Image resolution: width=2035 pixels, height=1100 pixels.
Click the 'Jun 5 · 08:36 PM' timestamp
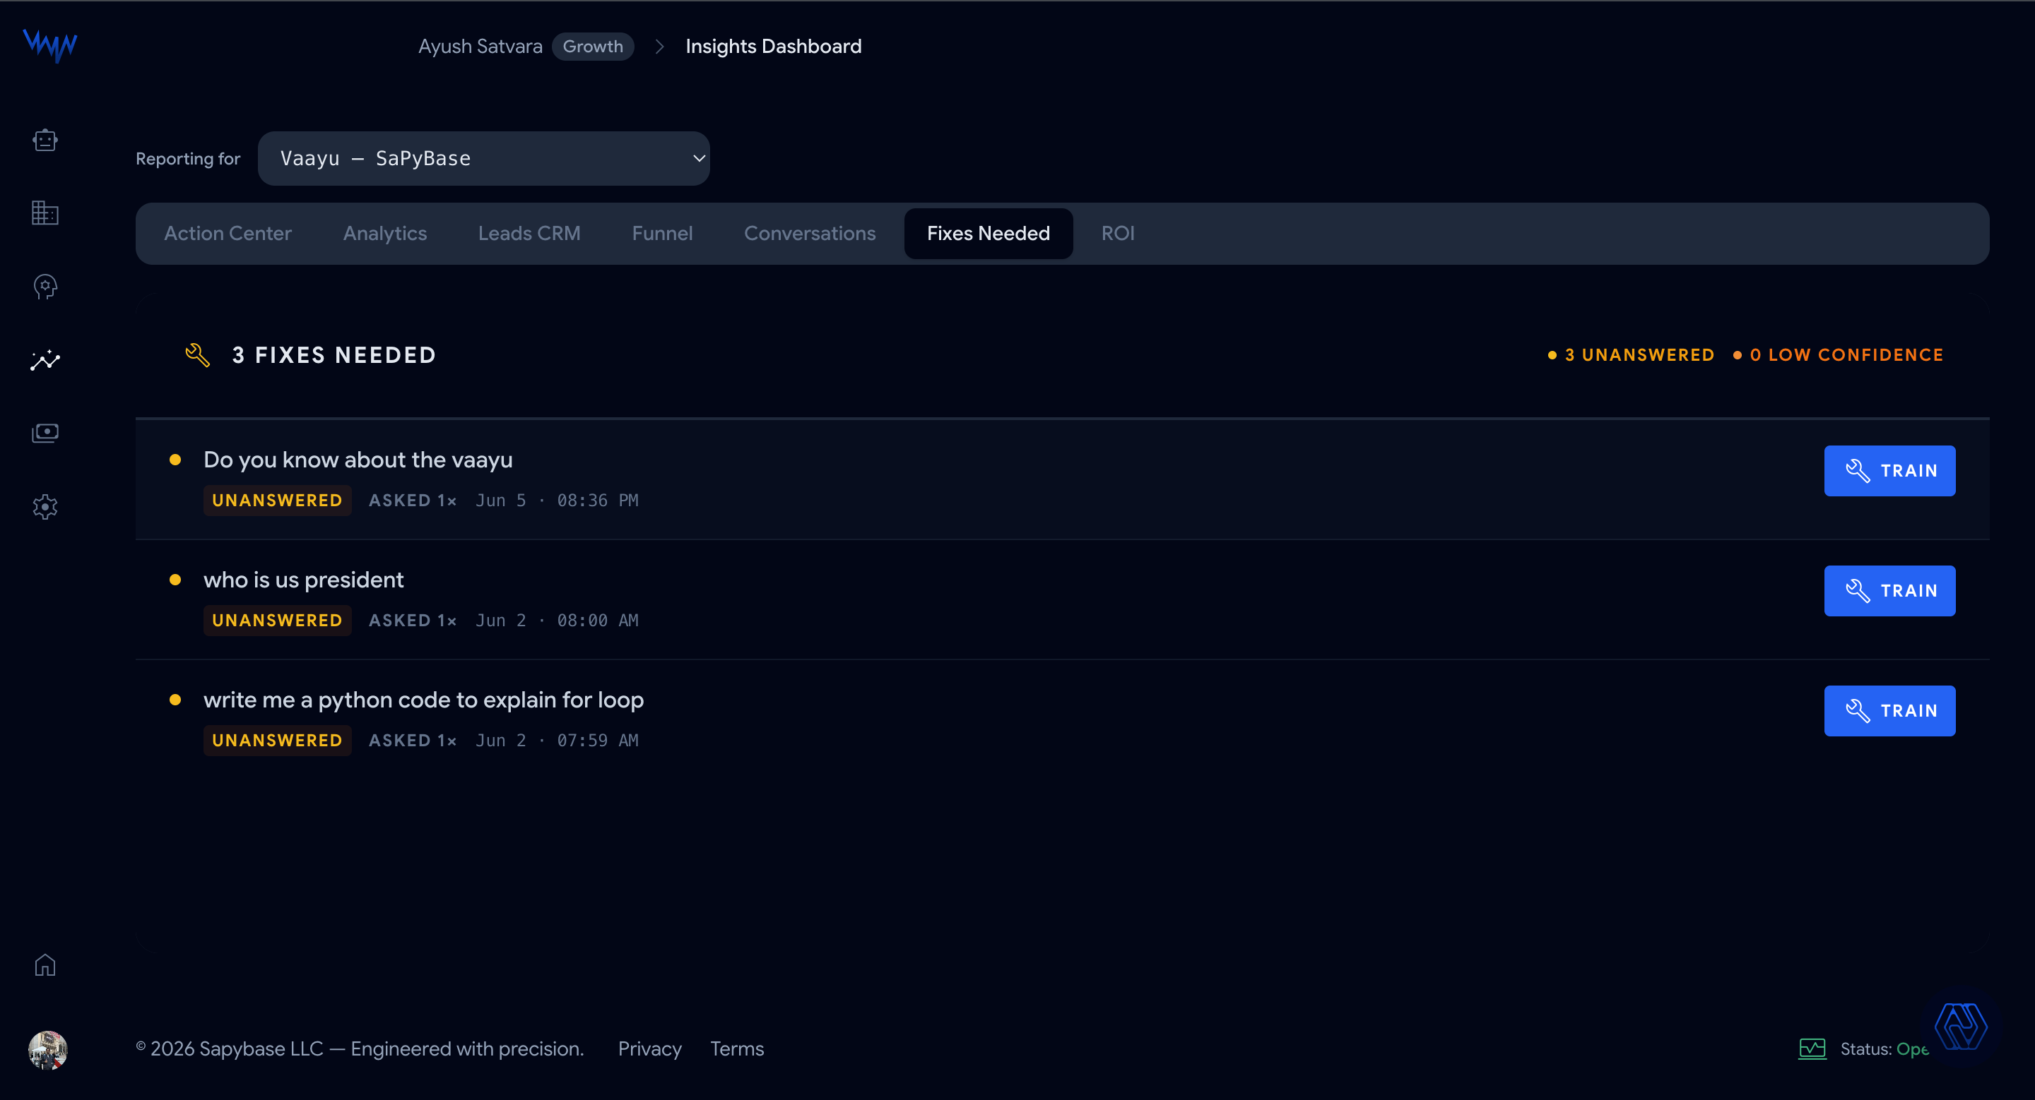(557, 501)
